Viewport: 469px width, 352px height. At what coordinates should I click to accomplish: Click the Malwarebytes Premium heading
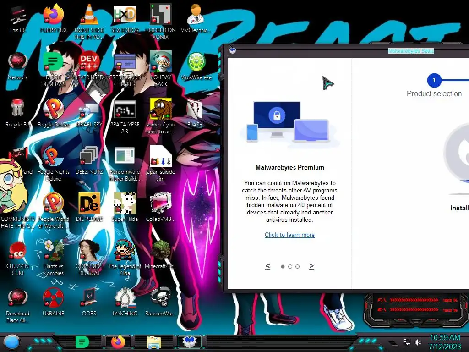(290, 168)
